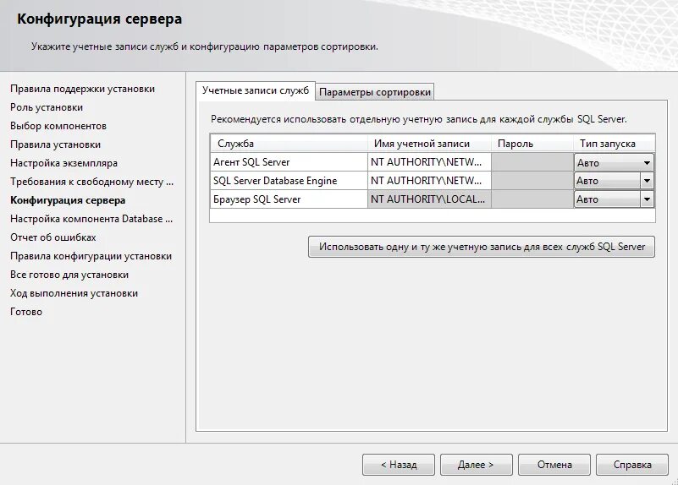Select the Учетные записи служб tab
Viewport: 678px width, 485px height.
(x=256, y=90)
